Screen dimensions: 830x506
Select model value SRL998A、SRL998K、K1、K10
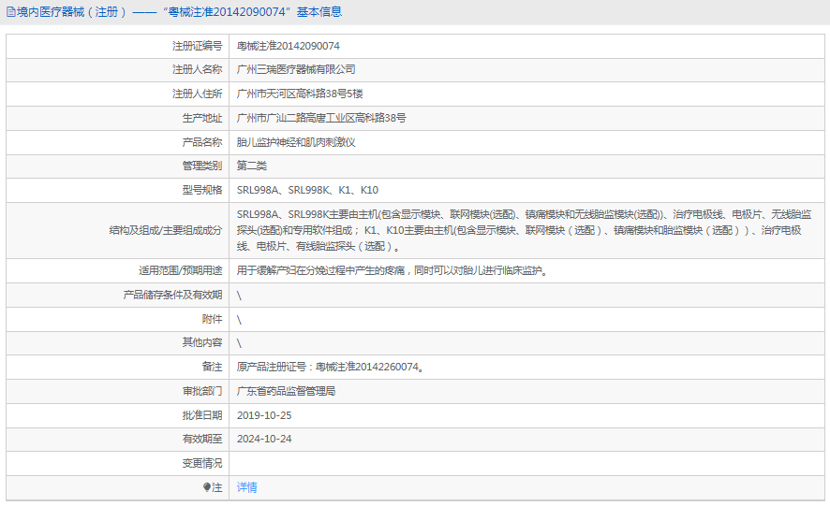point(307,190)
